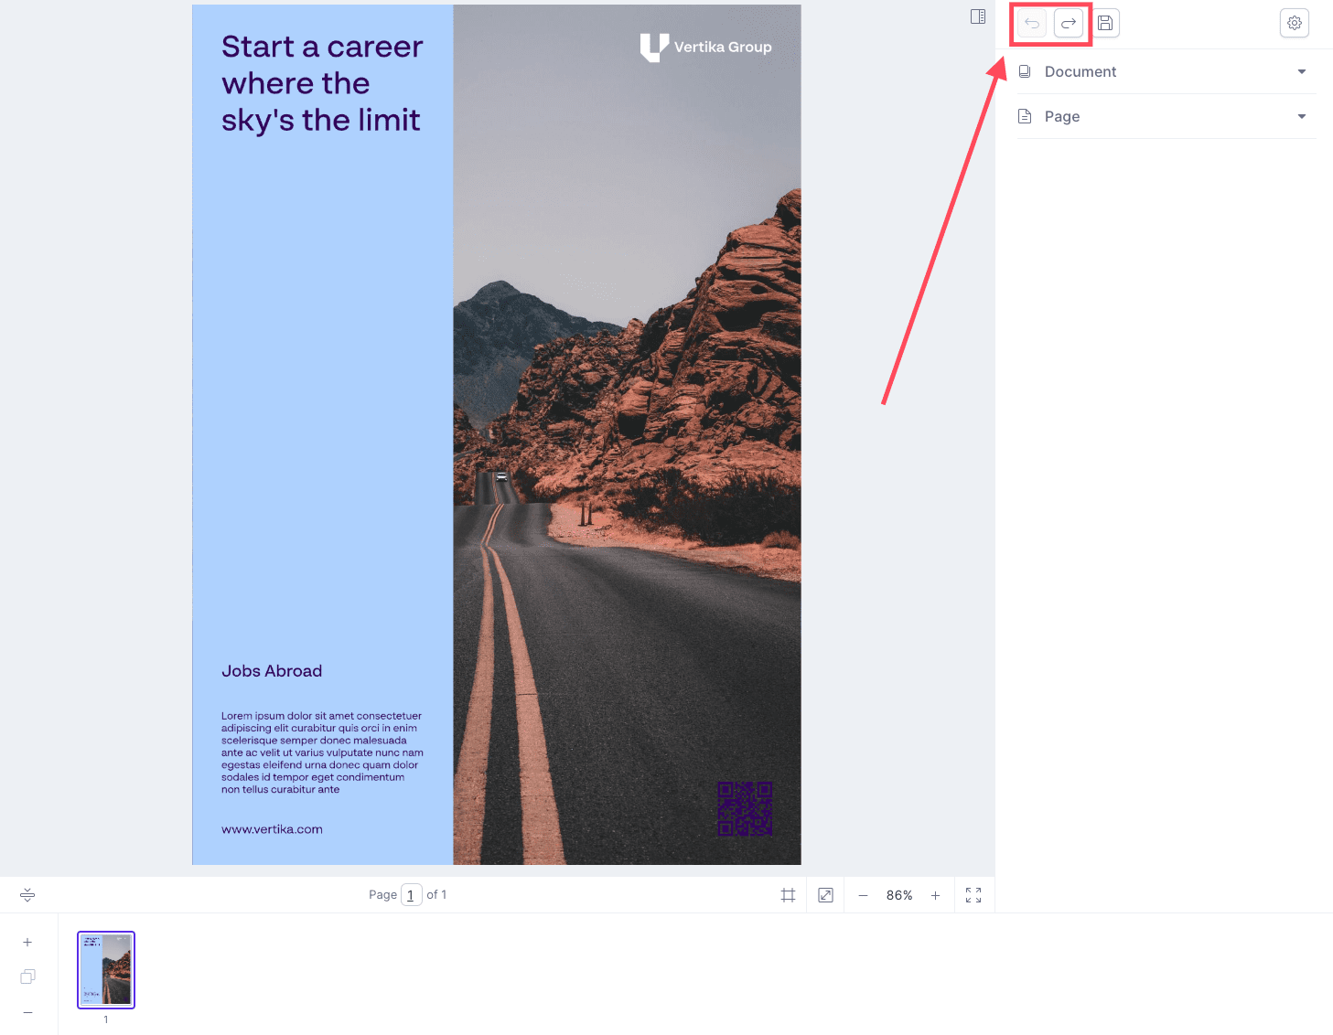Zoom out with minus button
Image resolution: width=1333 pixels, height=1035 pixels.
(863, 895)
